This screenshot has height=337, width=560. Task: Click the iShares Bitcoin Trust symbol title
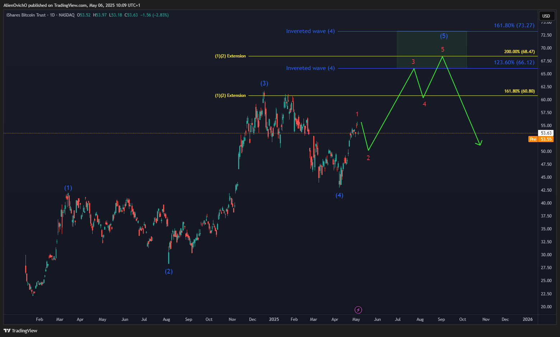[26, 15]
